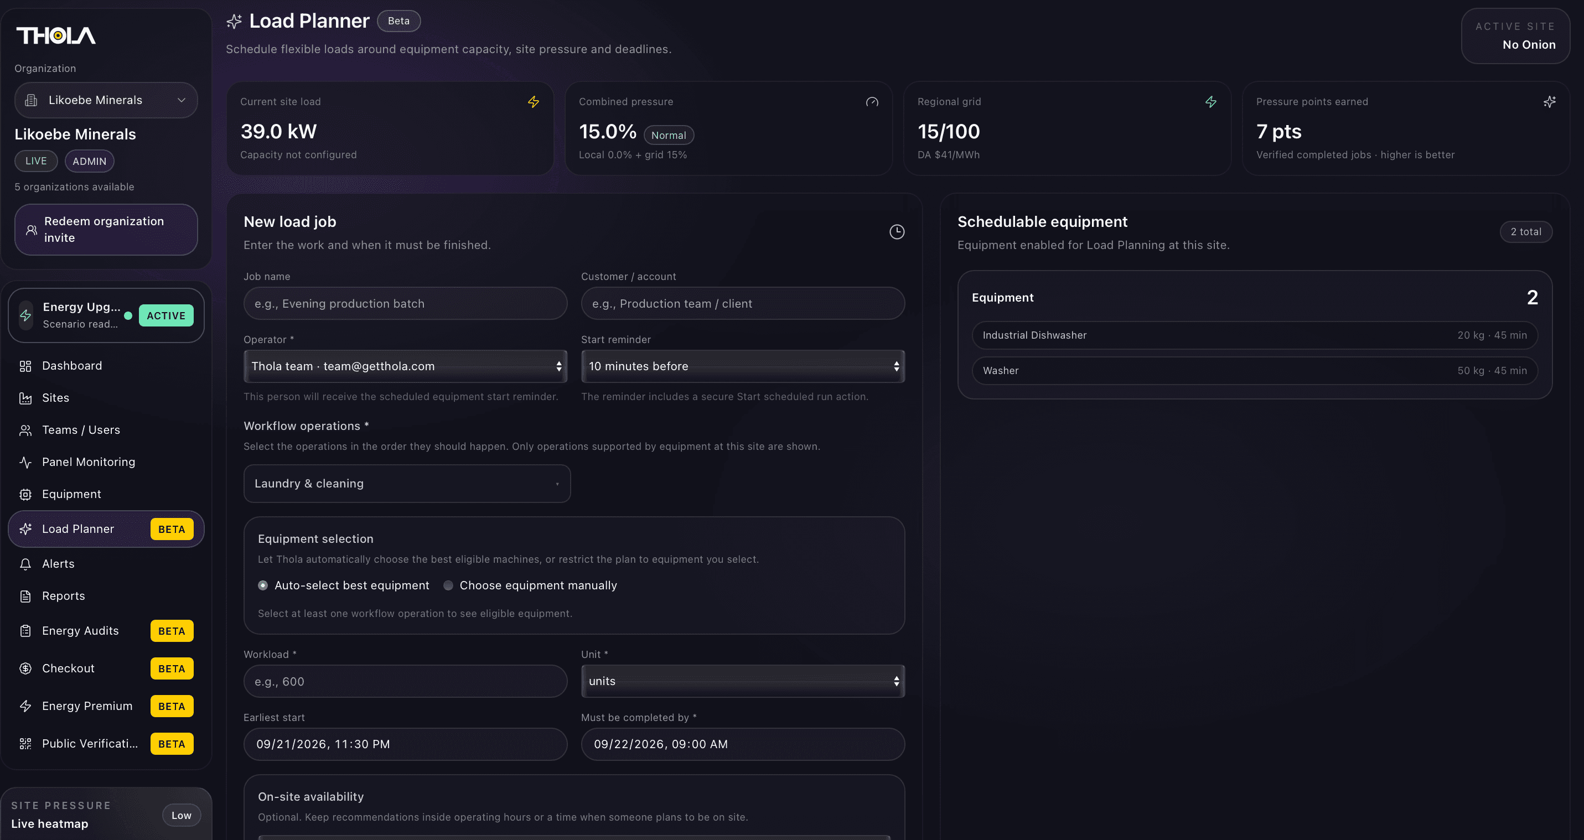Image resolution: width=1584 pixels, height=840 pixels.
Task: Click the Job name input field
Action: [x=405, y=304]
